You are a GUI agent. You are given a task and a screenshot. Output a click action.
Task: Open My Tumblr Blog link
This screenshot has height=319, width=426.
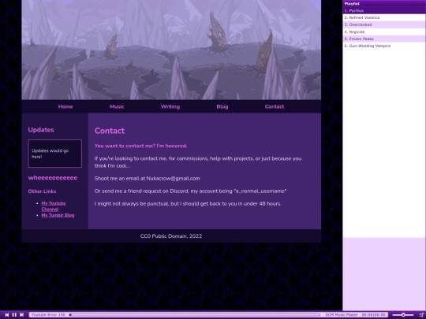click(x=58, y=215)
